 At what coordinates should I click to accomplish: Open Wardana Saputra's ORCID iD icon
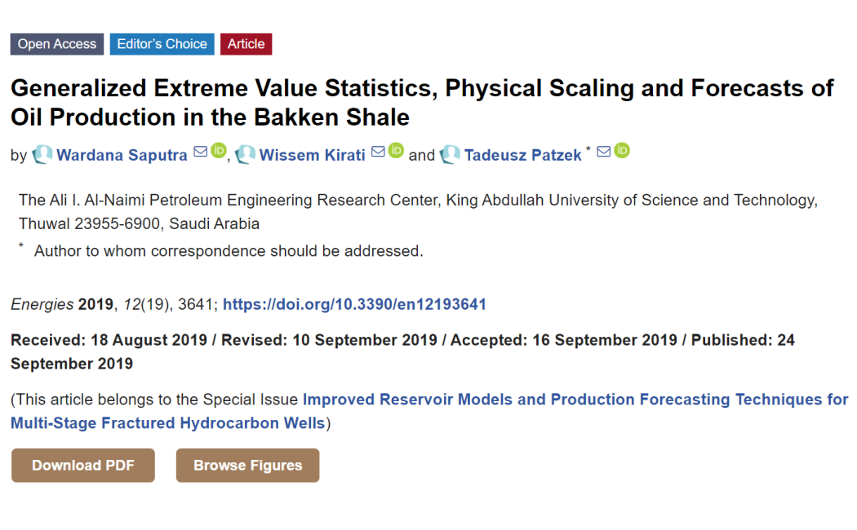(219, 150)
